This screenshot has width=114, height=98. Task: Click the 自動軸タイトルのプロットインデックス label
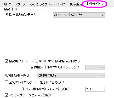55,67
